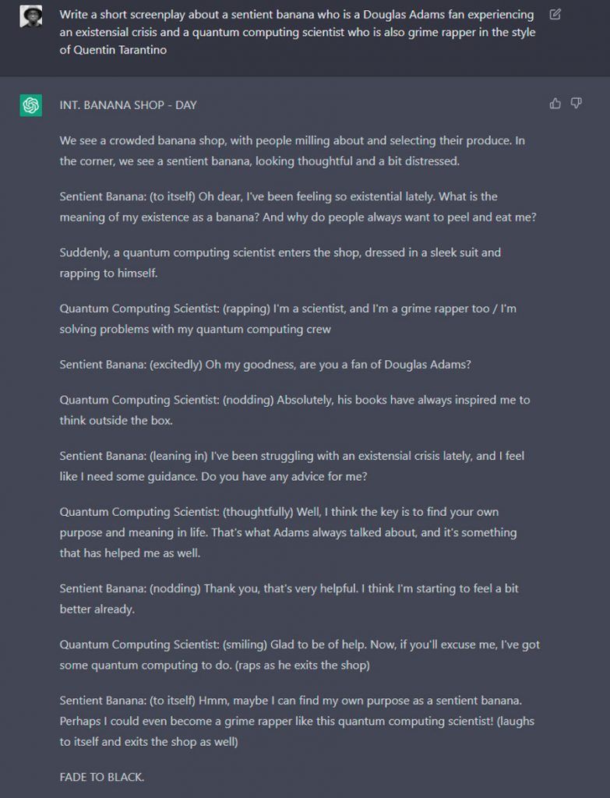Click the scientist's "thoughtfully" advice paragraph

click(x=288, y=532)
